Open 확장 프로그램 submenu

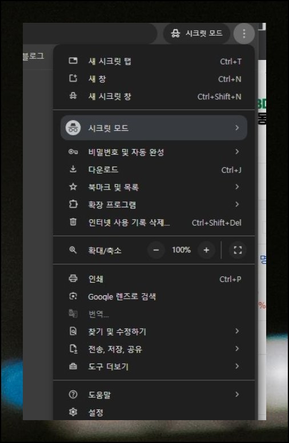click(x=154, y=204)
